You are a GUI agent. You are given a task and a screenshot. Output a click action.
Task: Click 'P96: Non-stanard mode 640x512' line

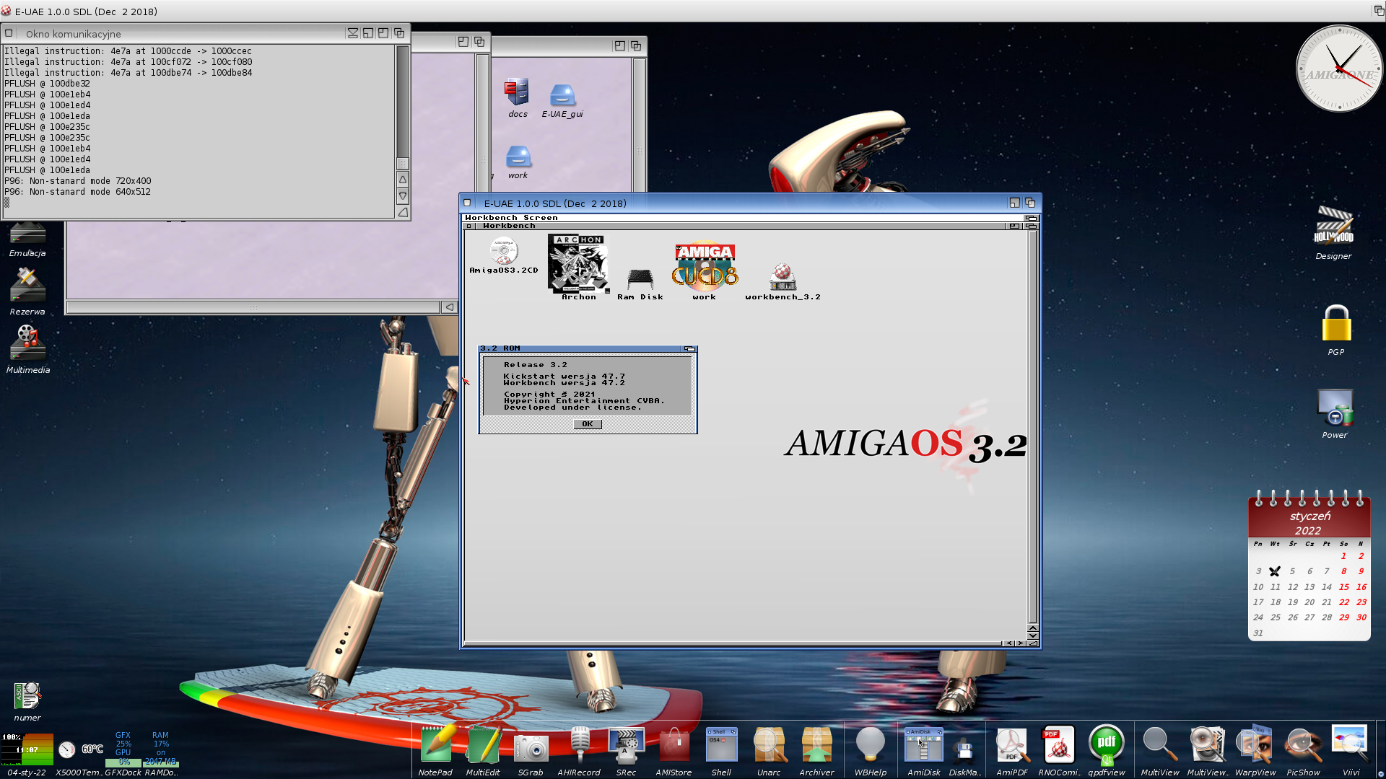tap(77, 192)
